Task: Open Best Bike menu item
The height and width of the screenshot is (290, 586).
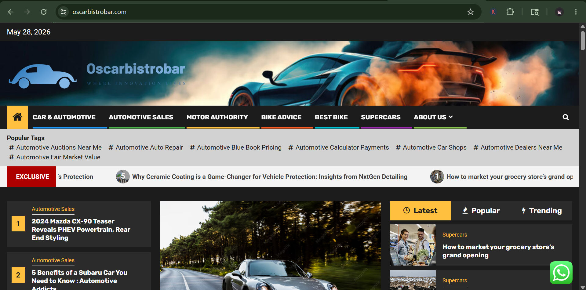Action: (331, 117)
